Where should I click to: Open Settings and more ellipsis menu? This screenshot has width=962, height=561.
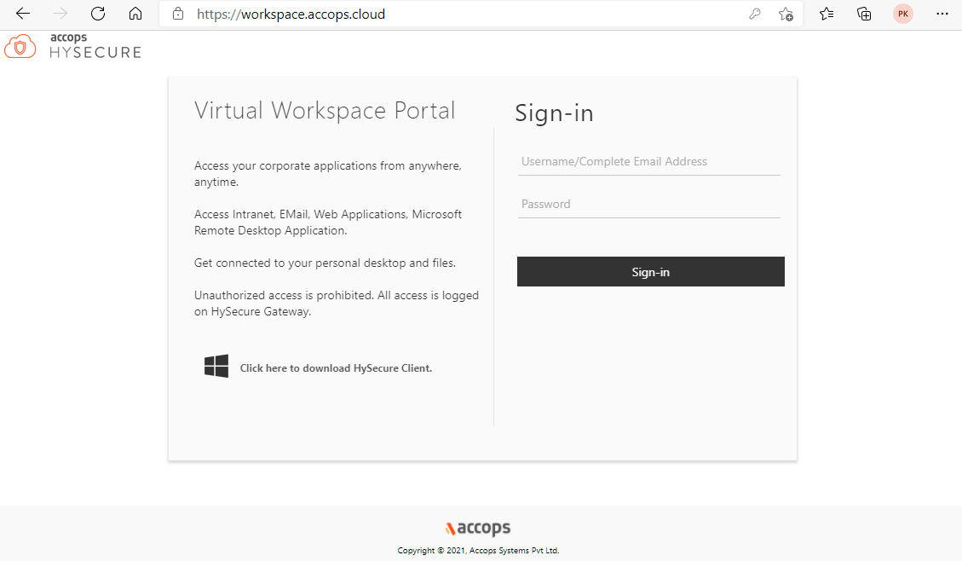(942, 14)
